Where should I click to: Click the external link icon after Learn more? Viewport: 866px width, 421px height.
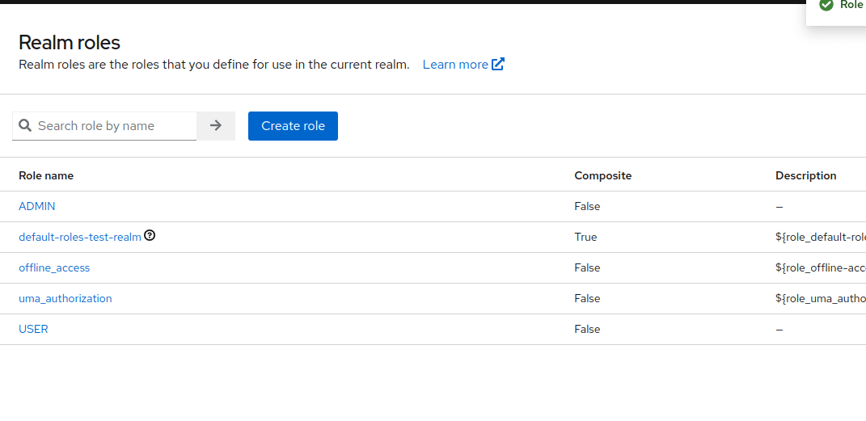coord(498,64)
